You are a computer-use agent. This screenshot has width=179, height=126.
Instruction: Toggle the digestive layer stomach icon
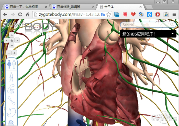point(11,113)
